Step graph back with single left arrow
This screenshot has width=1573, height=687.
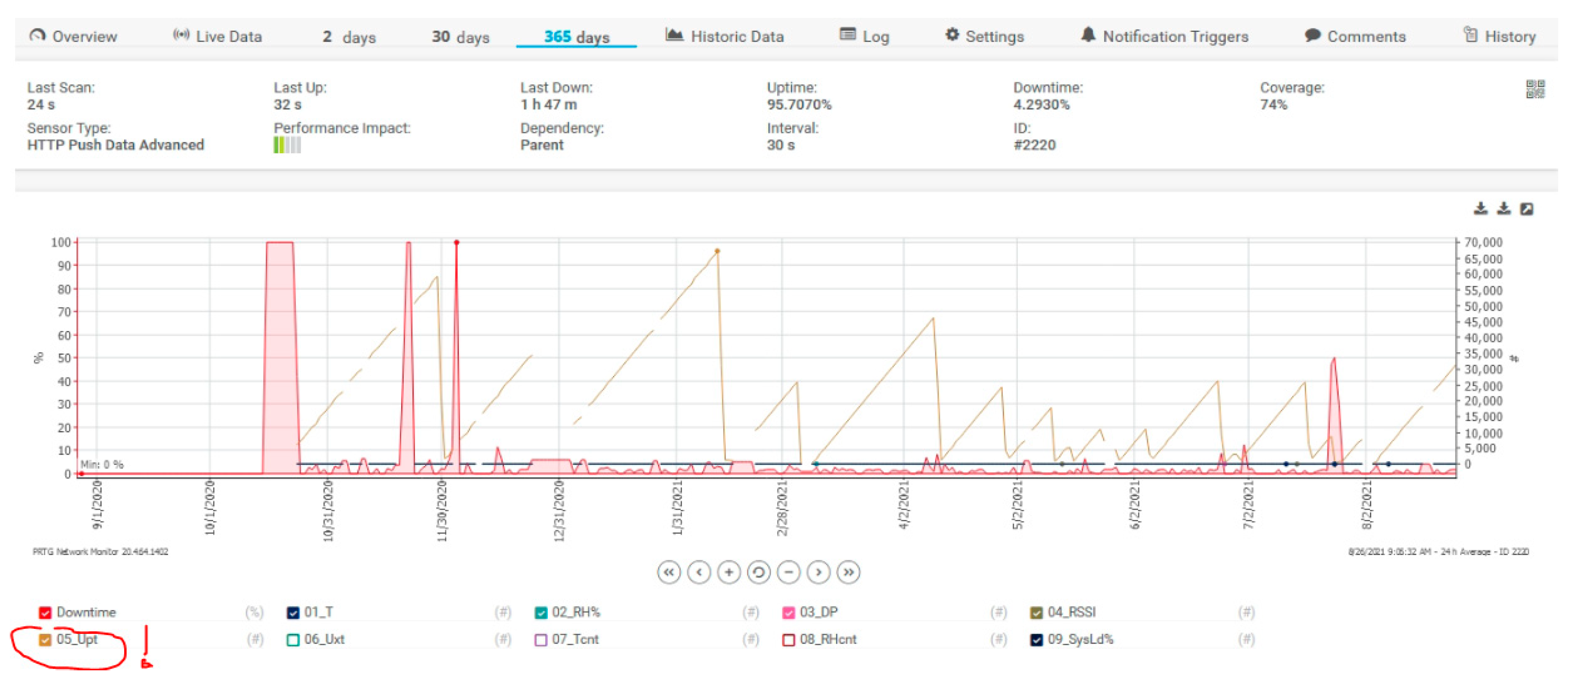coord(699,572)
